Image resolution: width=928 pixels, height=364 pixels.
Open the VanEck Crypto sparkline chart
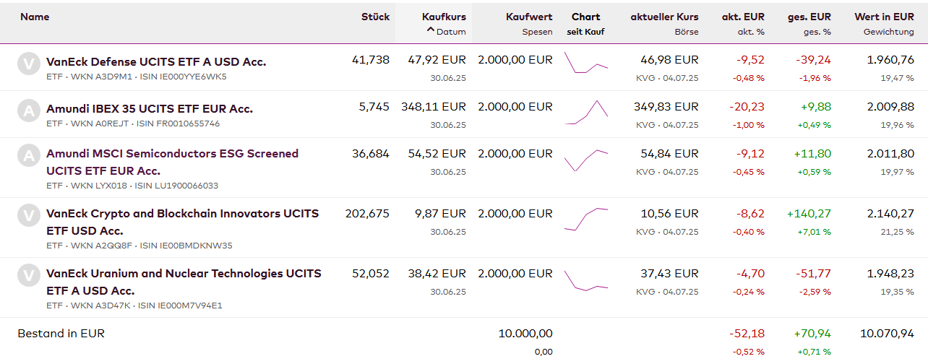(x=586, y=218)
